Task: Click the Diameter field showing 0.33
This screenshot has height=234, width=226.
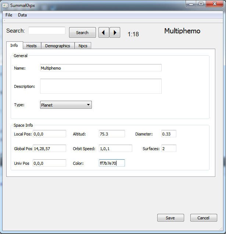Action: (169, 134)
